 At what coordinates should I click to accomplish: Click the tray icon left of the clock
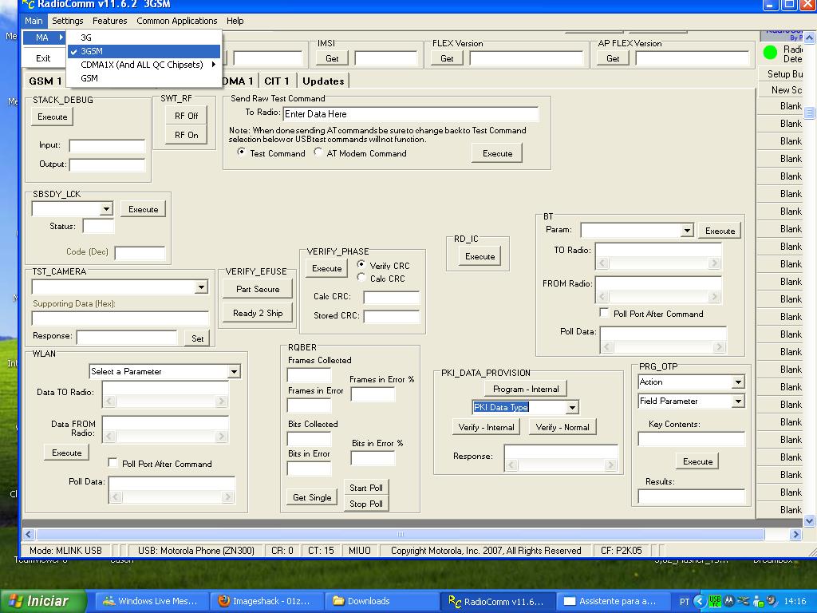point(772,602)
